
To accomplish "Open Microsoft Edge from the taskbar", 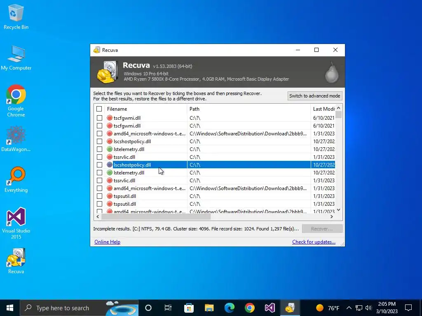I will pyautogui.click(x=229, y=308).
